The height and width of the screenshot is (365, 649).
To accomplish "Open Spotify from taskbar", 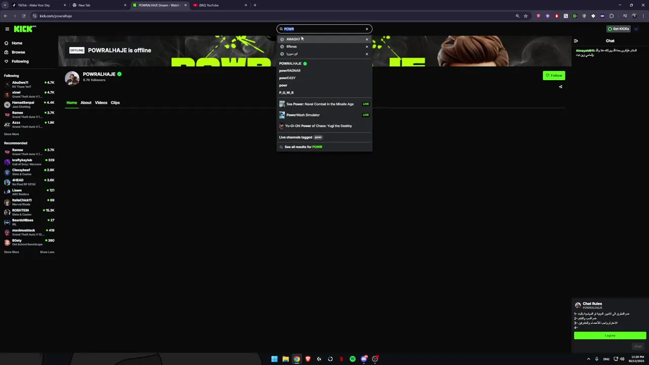I will tap(352, 359).
